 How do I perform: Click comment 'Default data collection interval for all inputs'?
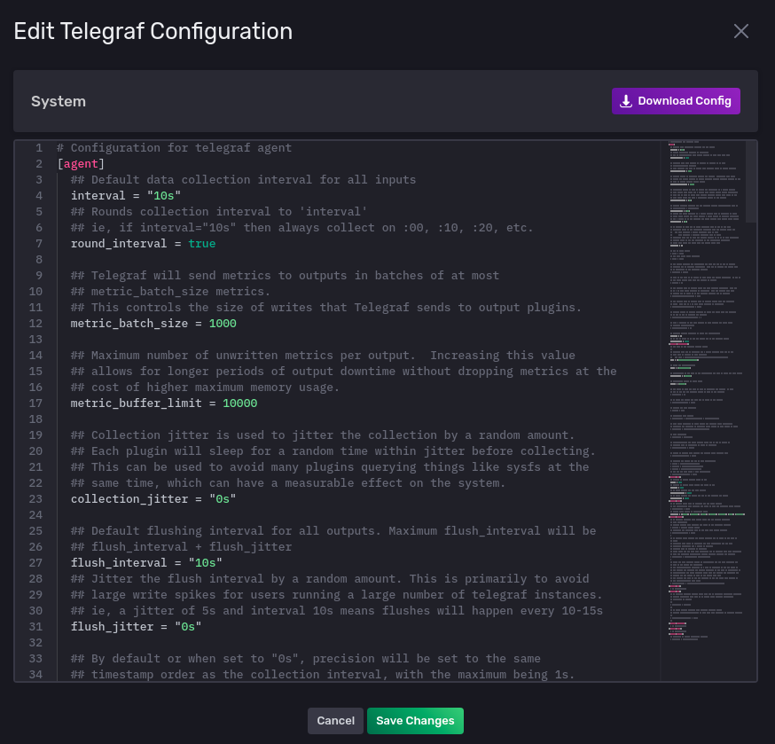click(243, 180)
